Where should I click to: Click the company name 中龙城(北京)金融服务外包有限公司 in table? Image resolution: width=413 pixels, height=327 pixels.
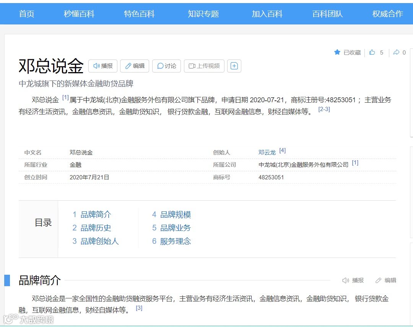coord(303,165)
